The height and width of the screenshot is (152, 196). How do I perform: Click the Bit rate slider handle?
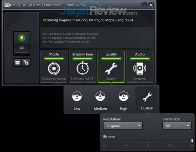coord(192,141)
